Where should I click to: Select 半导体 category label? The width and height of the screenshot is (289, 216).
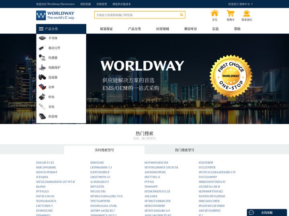coord(53,38)
